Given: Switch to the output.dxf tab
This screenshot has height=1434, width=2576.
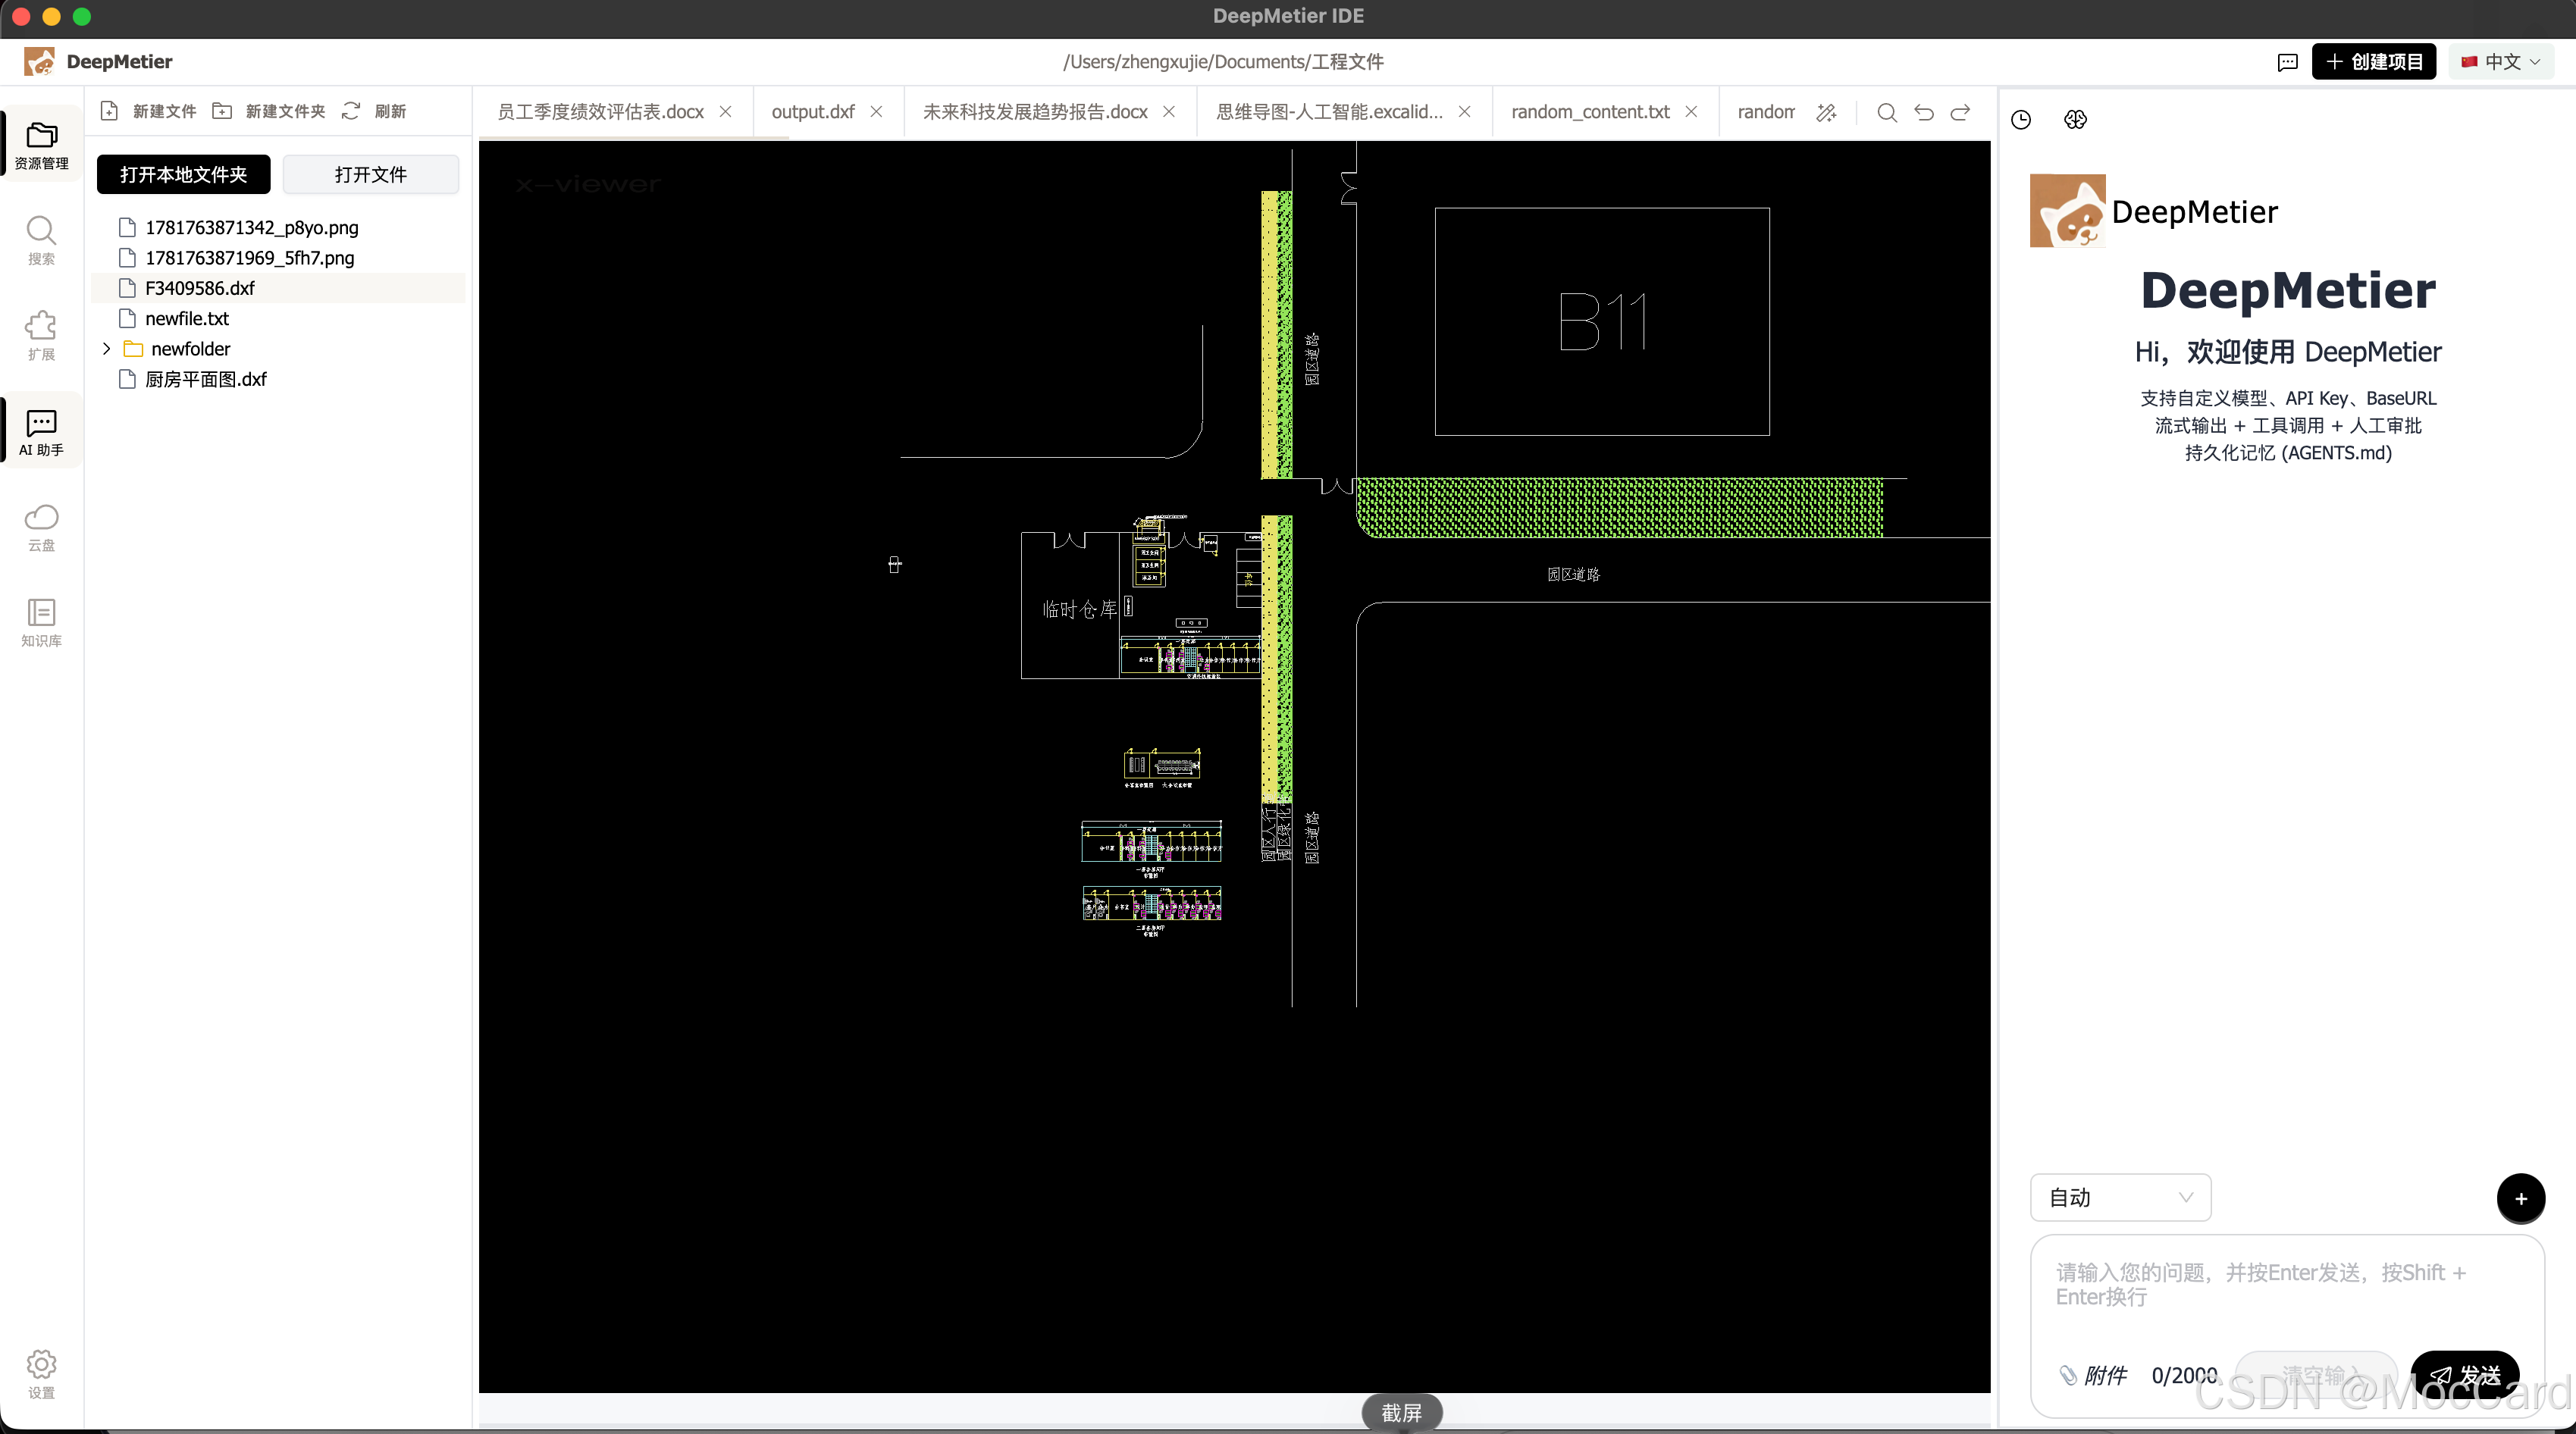Looking at the screenshot, I should pos(812,112).
